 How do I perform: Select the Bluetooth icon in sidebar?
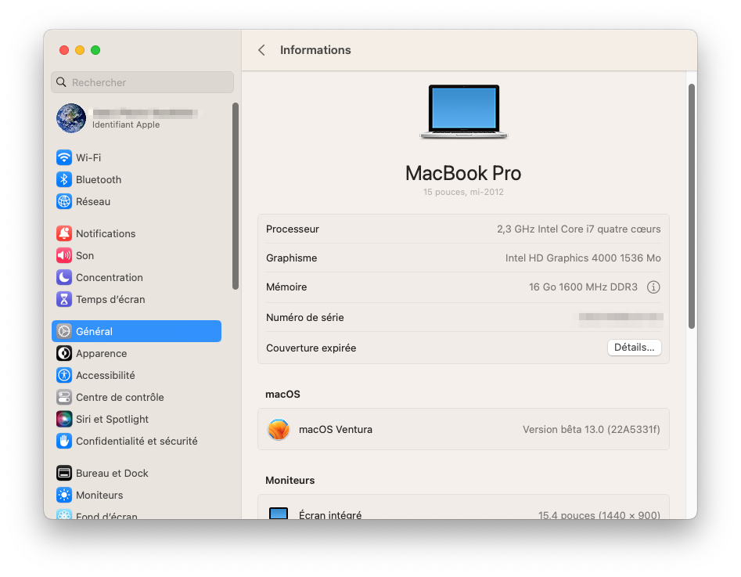click(x=64, y=179)
